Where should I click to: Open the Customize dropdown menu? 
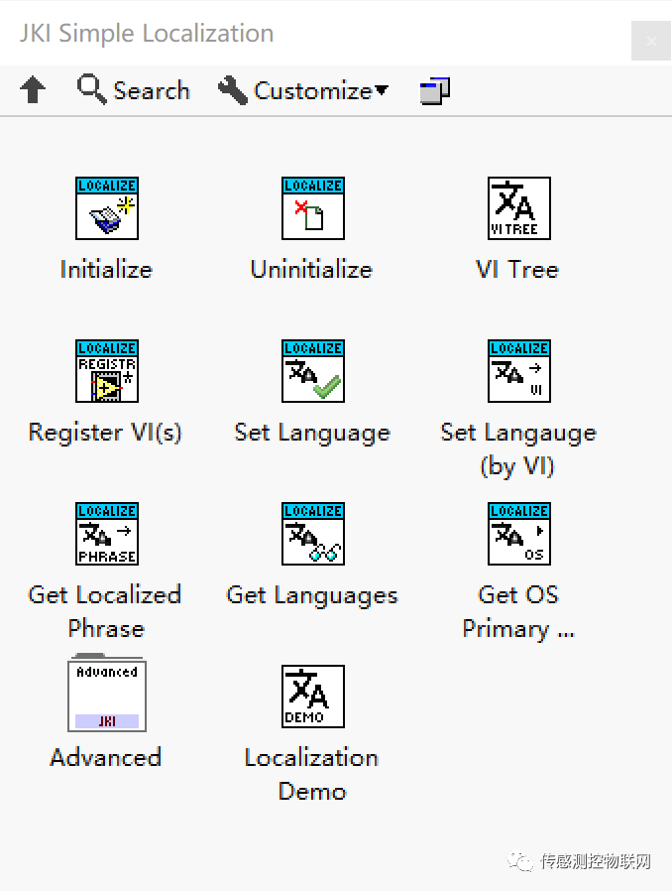[303, 91]
